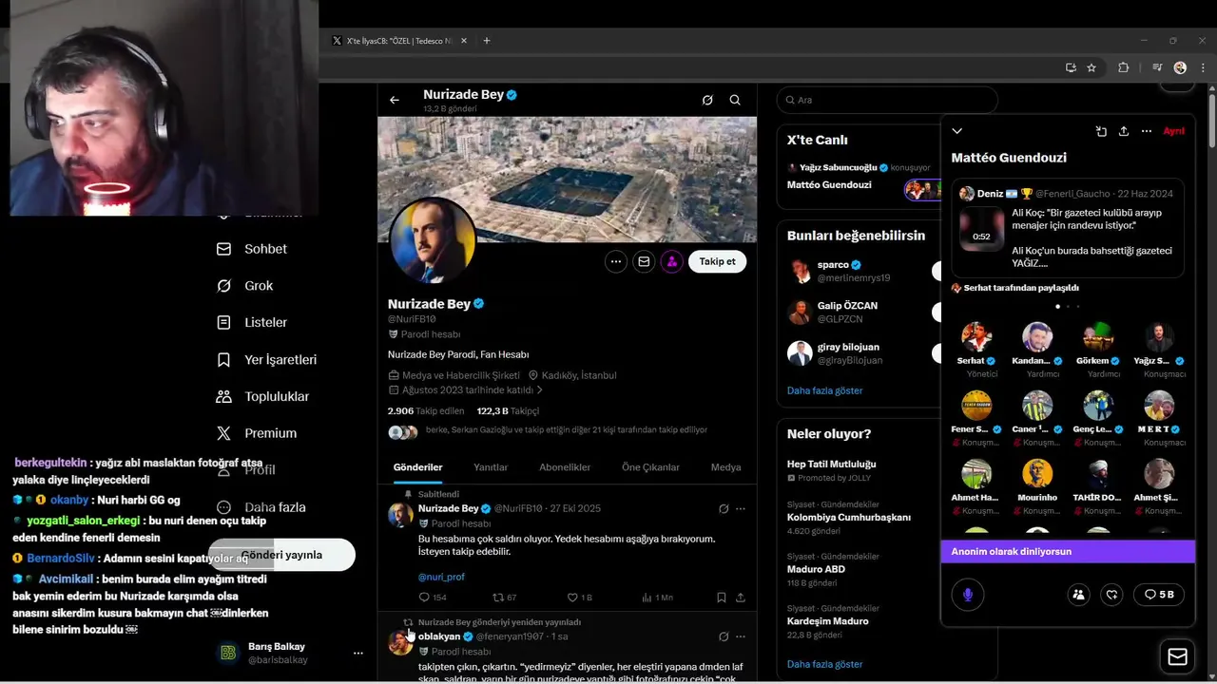Open three-dot menu on pinned post
Image resolution: width=1217 pixels, height=684 pixels.
(741, 508)
